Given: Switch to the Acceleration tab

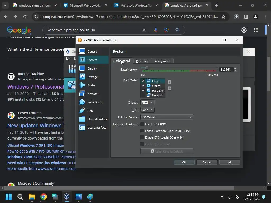Looking at the screenshot, I should point(163,61).
